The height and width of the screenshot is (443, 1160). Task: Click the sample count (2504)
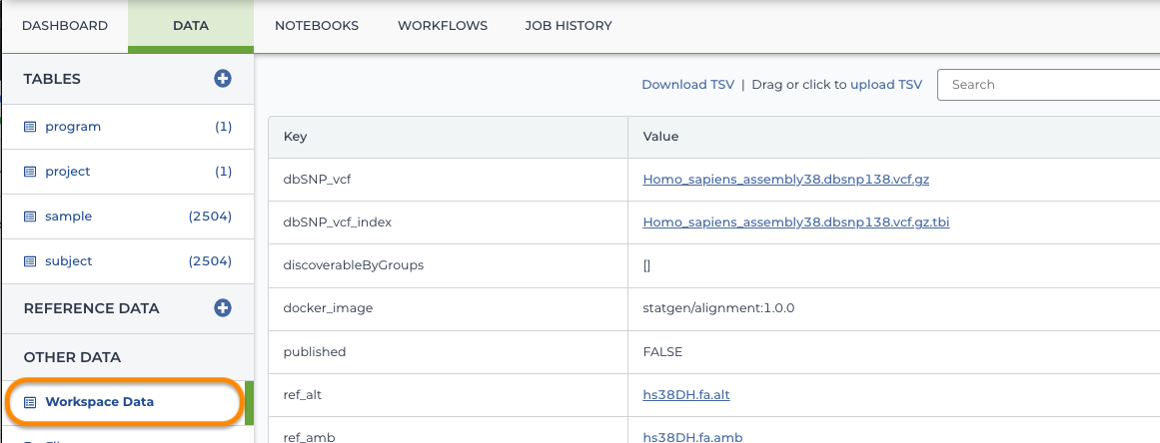210,217
